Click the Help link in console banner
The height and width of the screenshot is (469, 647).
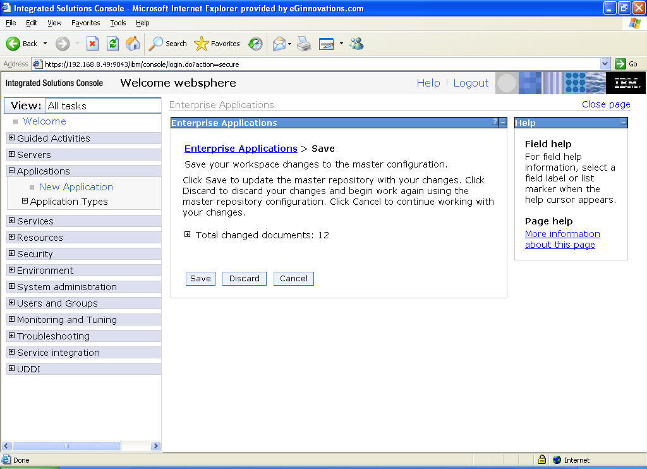point(428,83)
